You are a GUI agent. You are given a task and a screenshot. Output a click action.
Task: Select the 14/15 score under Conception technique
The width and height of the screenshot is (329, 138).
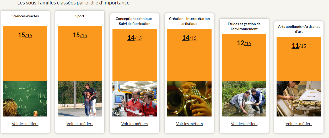134,38
